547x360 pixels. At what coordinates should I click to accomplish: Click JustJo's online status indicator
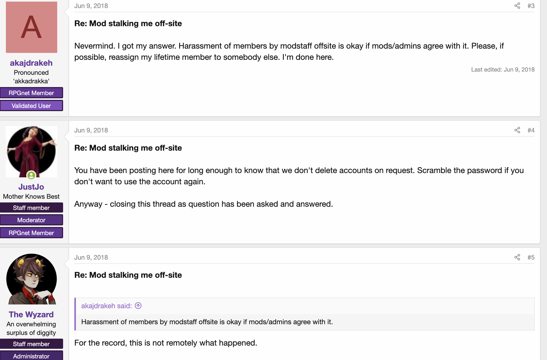click(x=31, y=175)
